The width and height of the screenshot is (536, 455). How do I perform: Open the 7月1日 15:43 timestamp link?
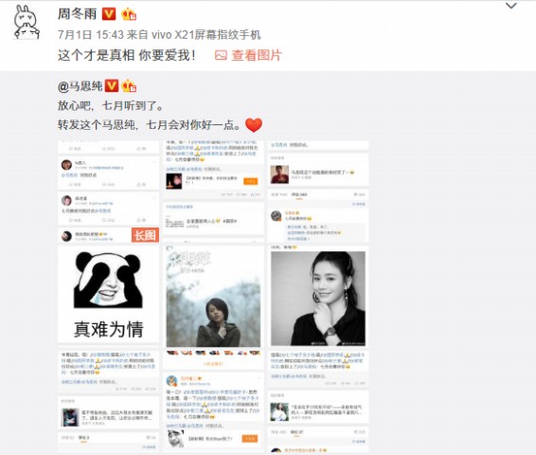point(91,34)
